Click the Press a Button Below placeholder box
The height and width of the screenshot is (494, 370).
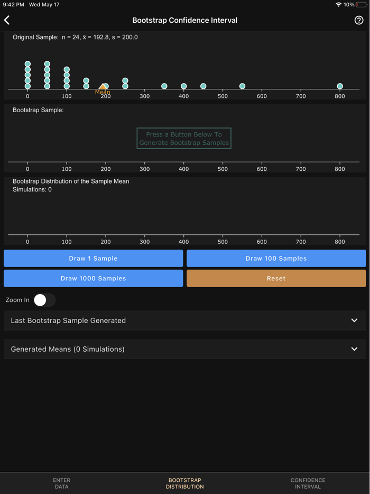tap(184, 138)
